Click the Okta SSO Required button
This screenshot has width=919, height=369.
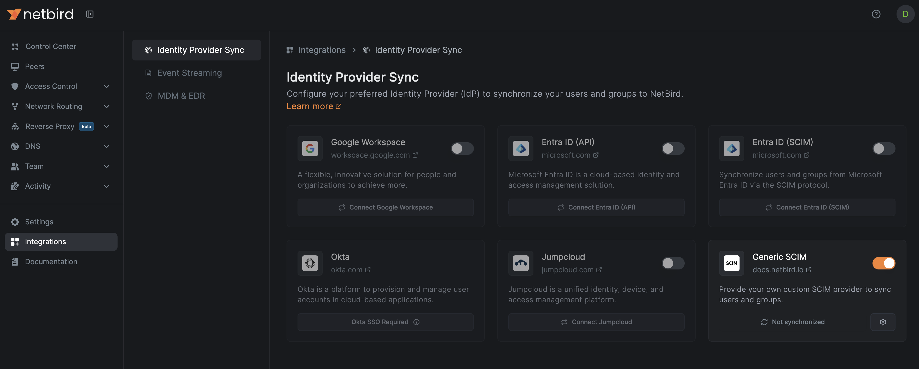tap(385, 322)
